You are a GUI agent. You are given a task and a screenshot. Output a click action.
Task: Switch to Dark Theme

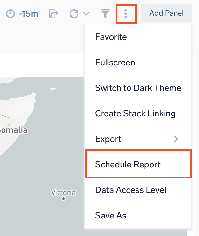138,88
